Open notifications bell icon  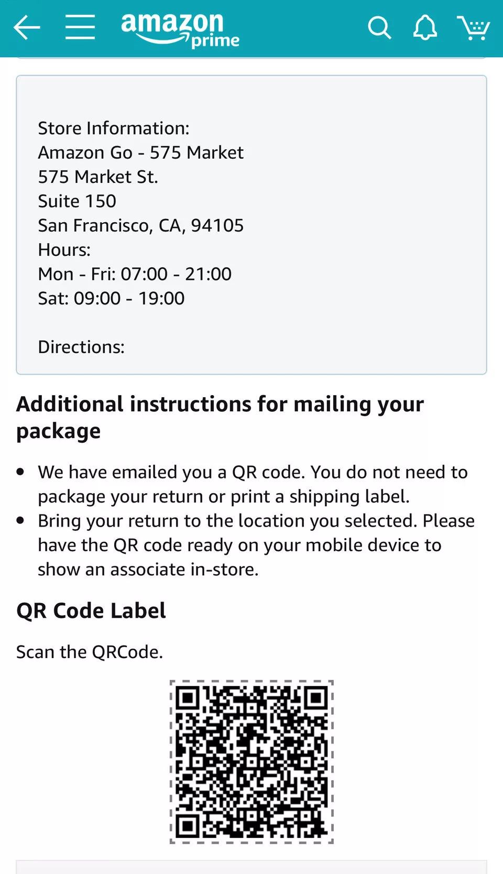click(x=425, y=28)
